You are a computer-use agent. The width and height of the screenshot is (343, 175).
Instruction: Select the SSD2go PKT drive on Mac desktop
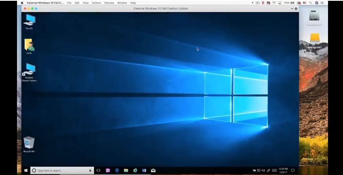point(315,41)
